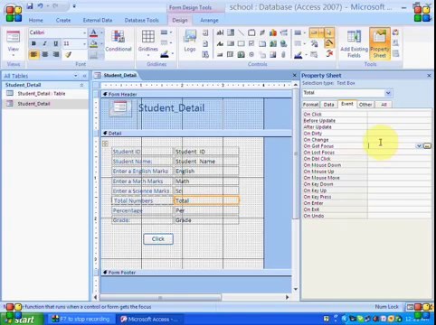436x325 pixels.
Task: Open Property Sheet object selector dropdown
Action: (388, 93)
